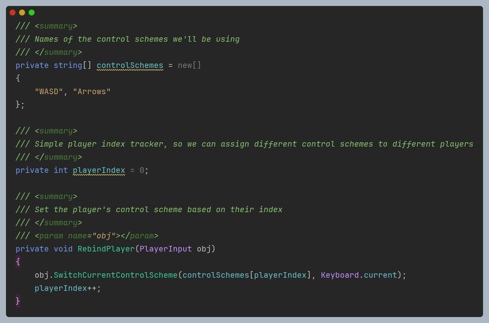
Task: Select the first summary doc comment tag
Action: [57, 26]
